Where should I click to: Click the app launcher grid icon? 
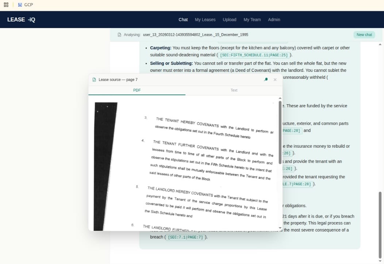[6, 4]
